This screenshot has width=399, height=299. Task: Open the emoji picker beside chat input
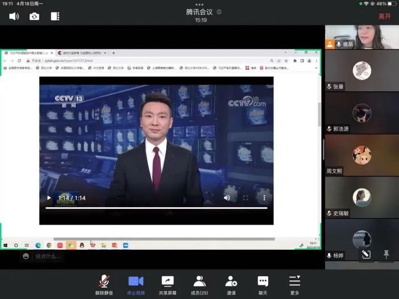(x=26, y=256)
